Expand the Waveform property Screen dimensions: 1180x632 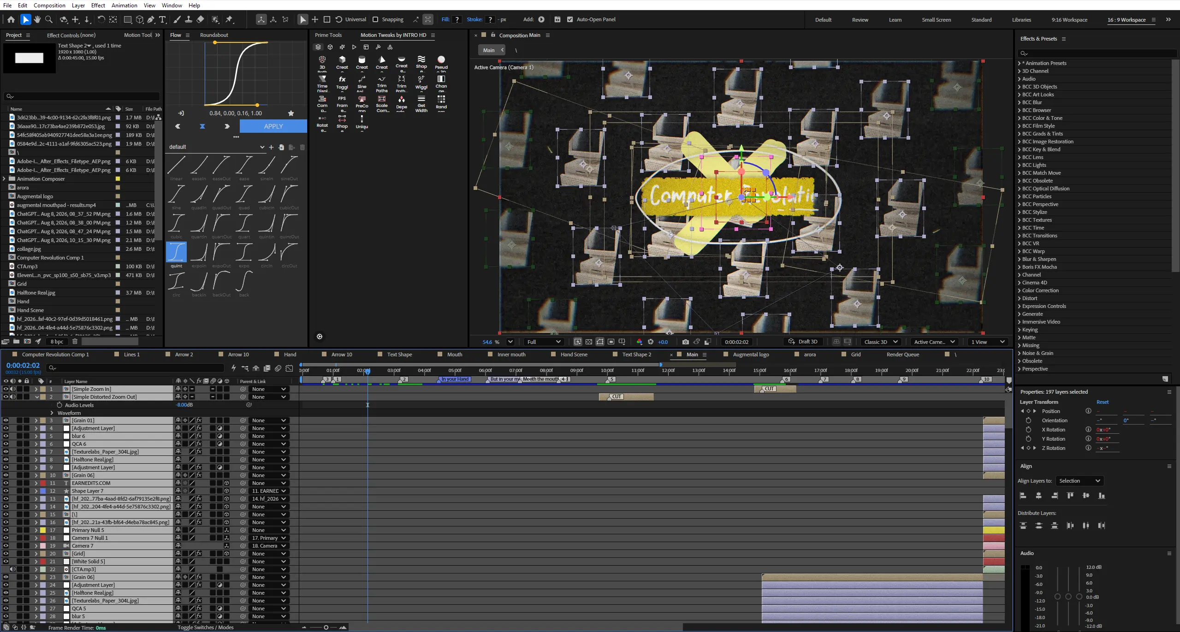pyautogui.click(x=52, y=413)
